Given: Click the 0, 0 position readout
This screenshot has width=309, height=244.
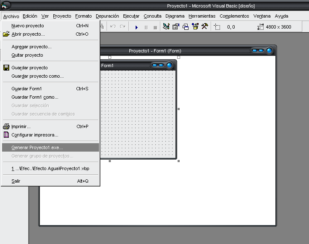Looking at the screenshot, I should [x=231, y=27].
